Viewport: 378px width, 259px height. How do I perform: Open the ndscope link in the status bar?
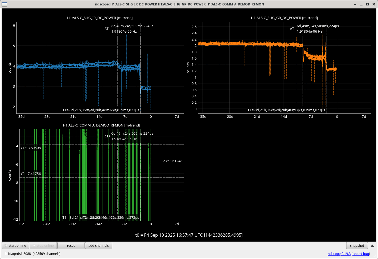[334, 254]
